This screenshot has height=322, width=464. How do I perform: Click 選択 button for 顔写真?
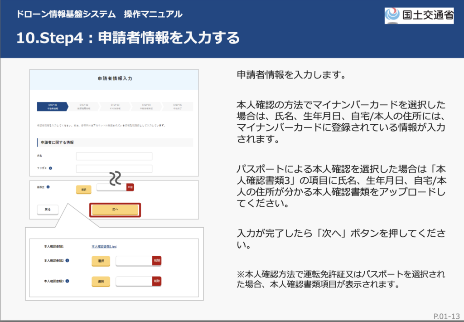point(83,189)
